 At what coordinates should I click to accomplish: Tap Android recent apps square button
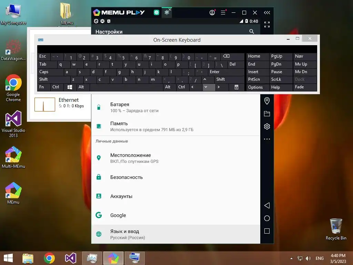coord(267,231)
